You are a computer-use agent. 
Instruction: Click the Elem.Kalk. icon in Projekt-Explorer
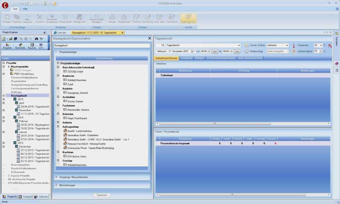21,46
